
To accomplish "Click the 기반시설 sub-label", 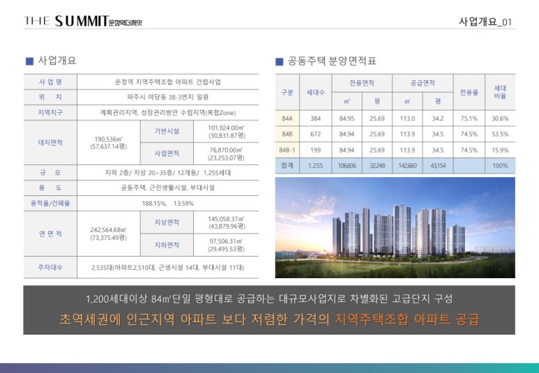I will click(167, 131).
